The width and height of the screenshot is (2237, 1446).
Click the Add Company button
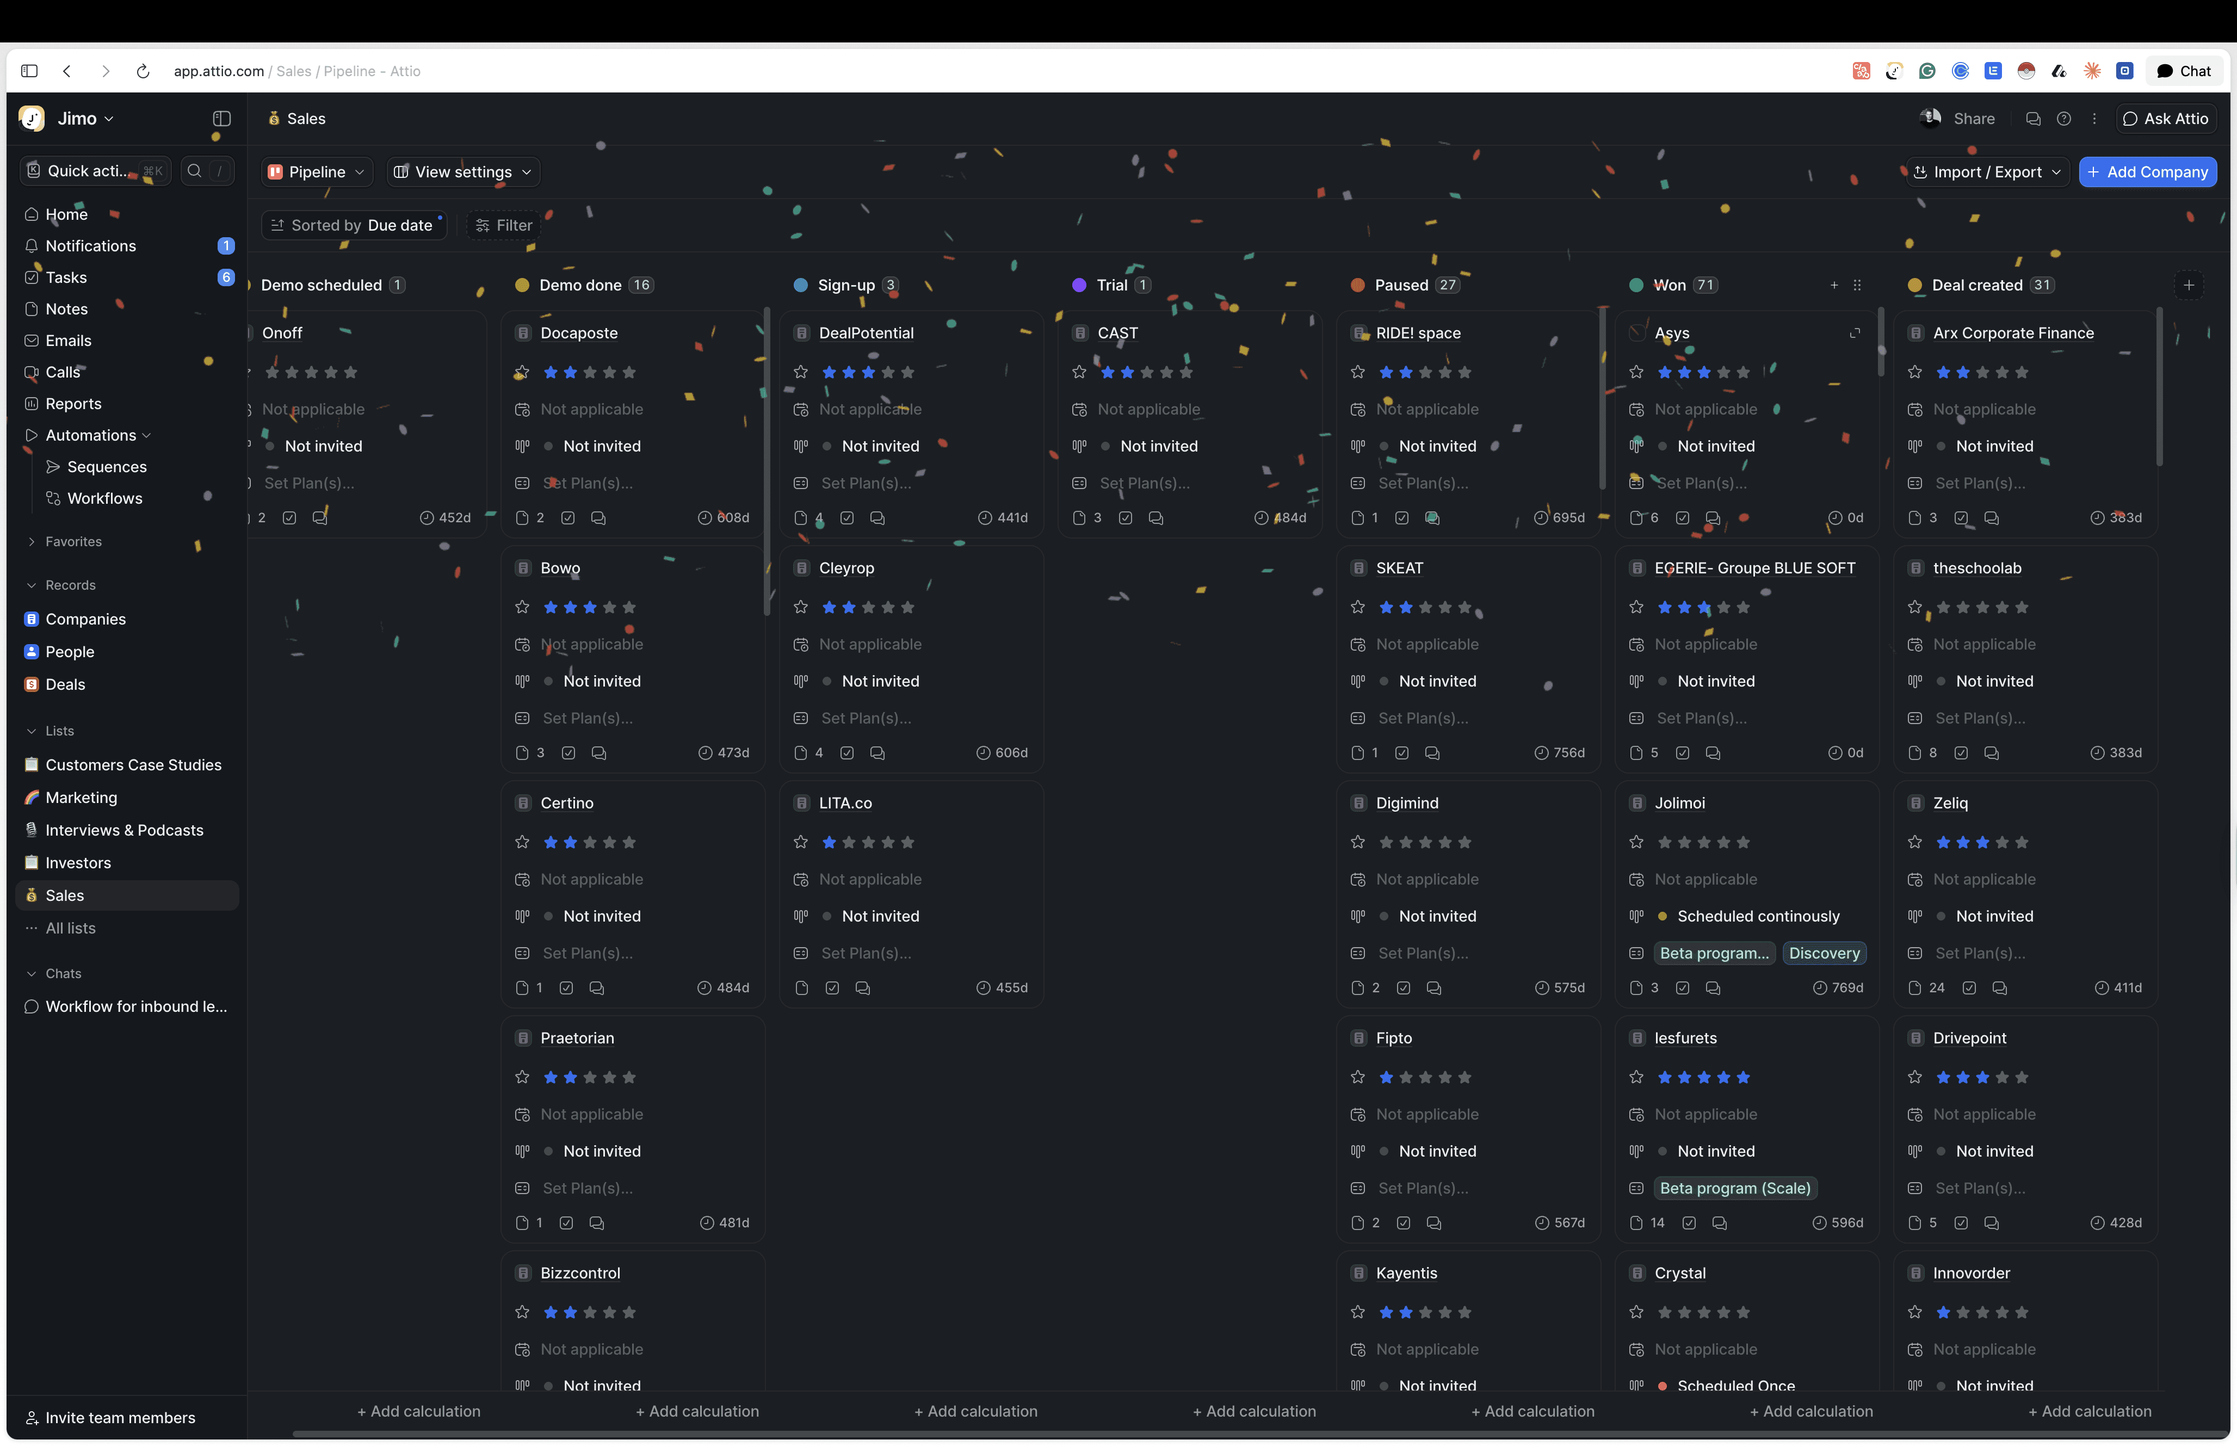coord(2148,172)
